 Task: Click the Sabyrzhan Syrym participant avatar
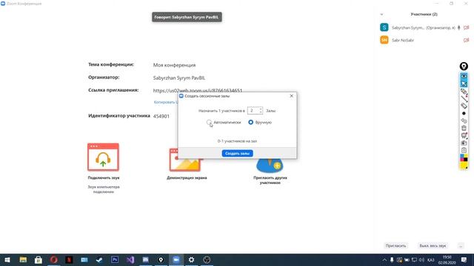point(384,27)
